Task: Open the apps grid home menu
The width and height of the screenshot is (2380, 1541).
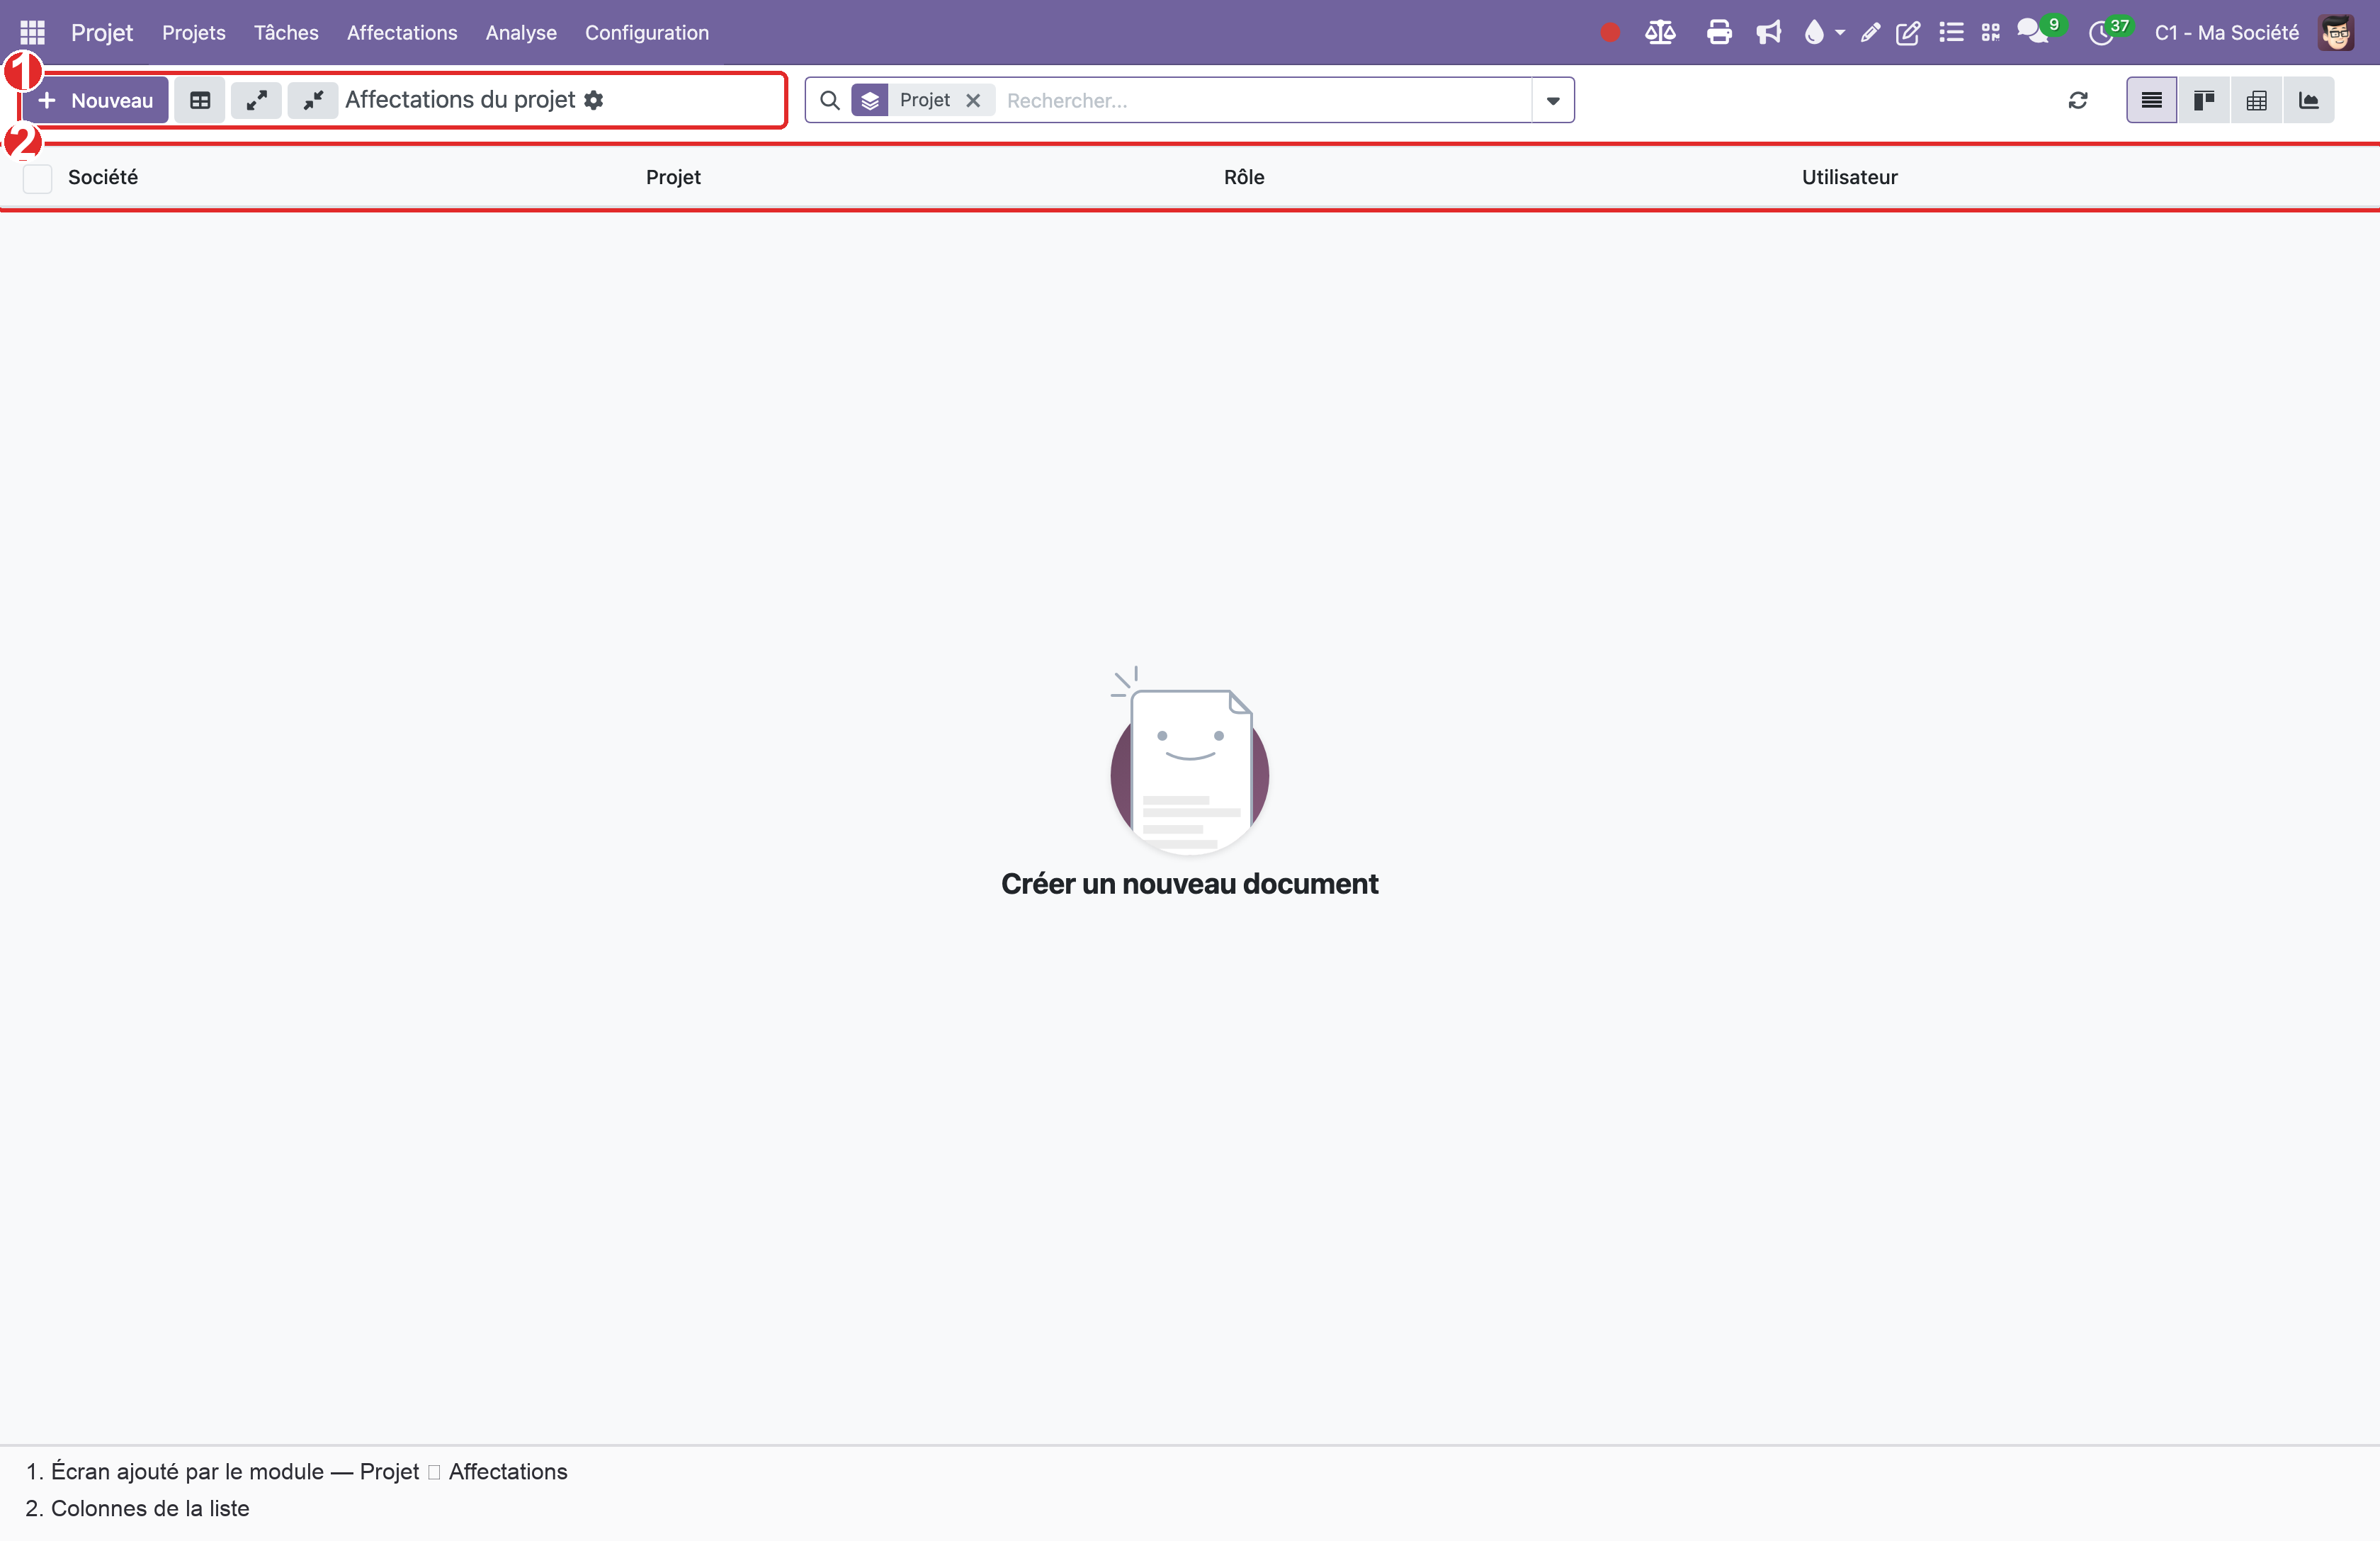Action: [32, 32]
